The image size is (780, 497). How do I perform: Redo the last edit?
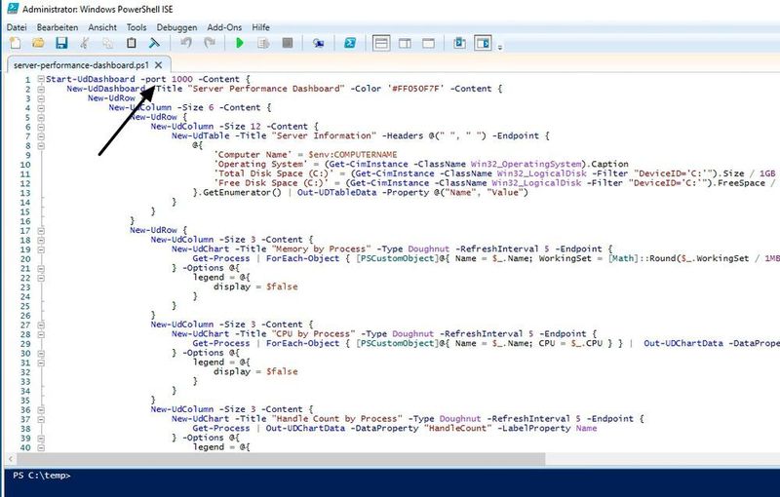coord(210,43)
